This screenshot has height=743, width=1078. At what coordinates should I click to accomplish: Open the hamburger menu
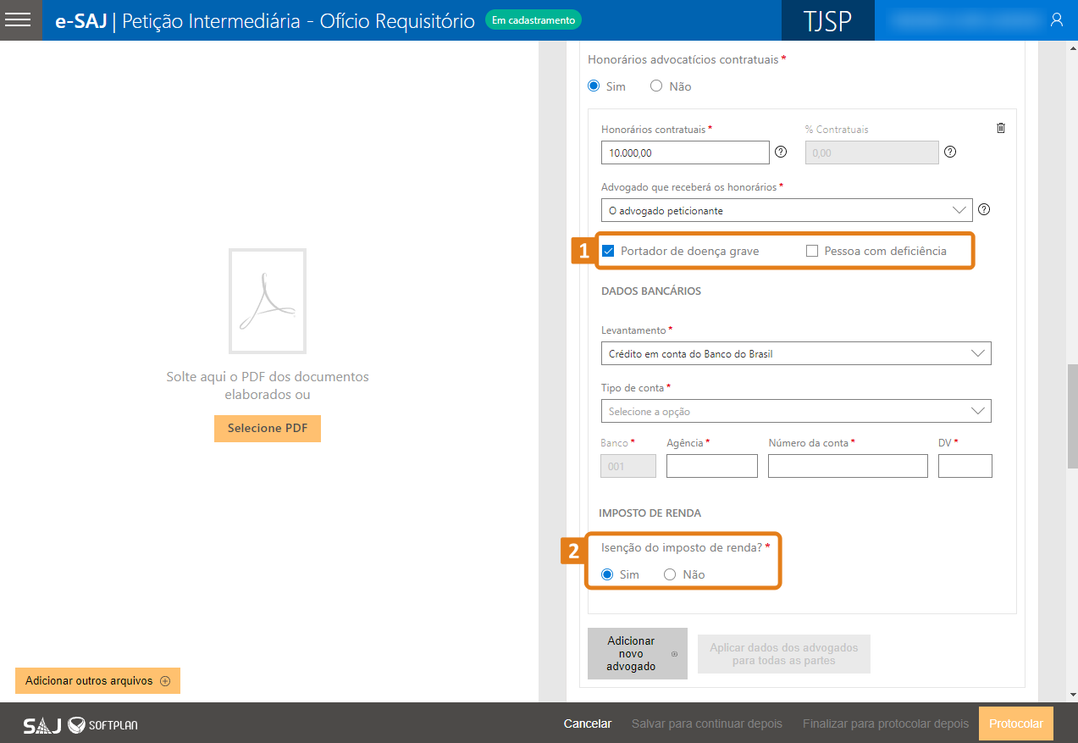18,20
